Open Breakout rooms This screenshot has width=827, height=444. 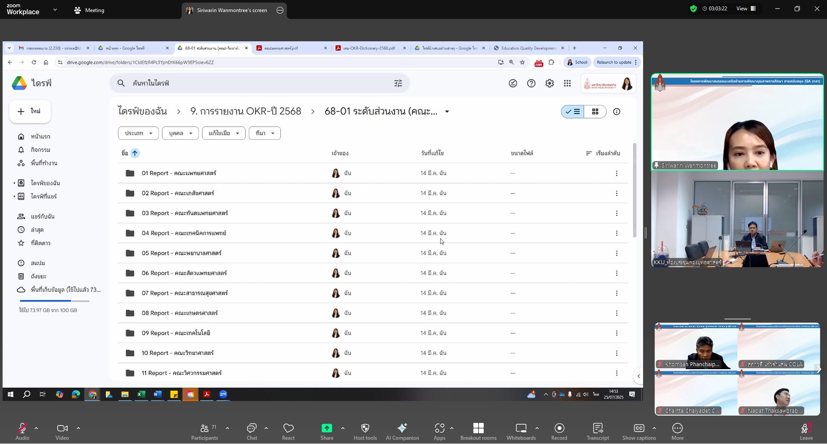coord(478,432)
